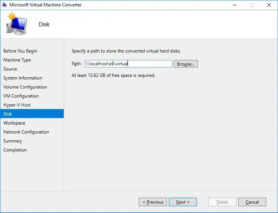This screenshot has height=213, width=278.
Task: Click the Virtual Machine Converter title bar icon
Action: pyautogui.click(x=5, y=5)
